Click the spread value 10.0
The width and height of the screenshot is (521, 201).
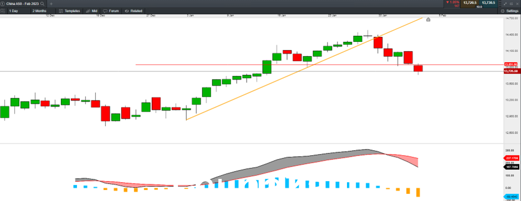pyautogui.click(x=479, y=7)
